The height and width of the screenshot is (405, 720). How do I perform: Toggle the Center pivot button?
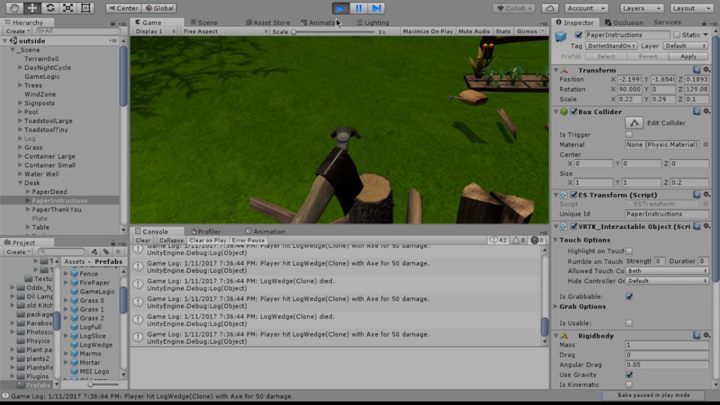123,8
